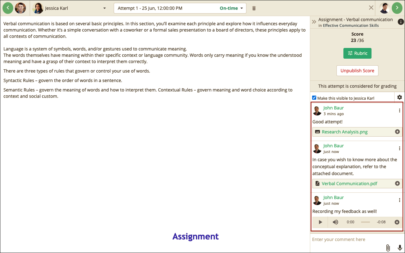Open options menu for Good attempt comment

pyautogui.click(x=400, y=110)
